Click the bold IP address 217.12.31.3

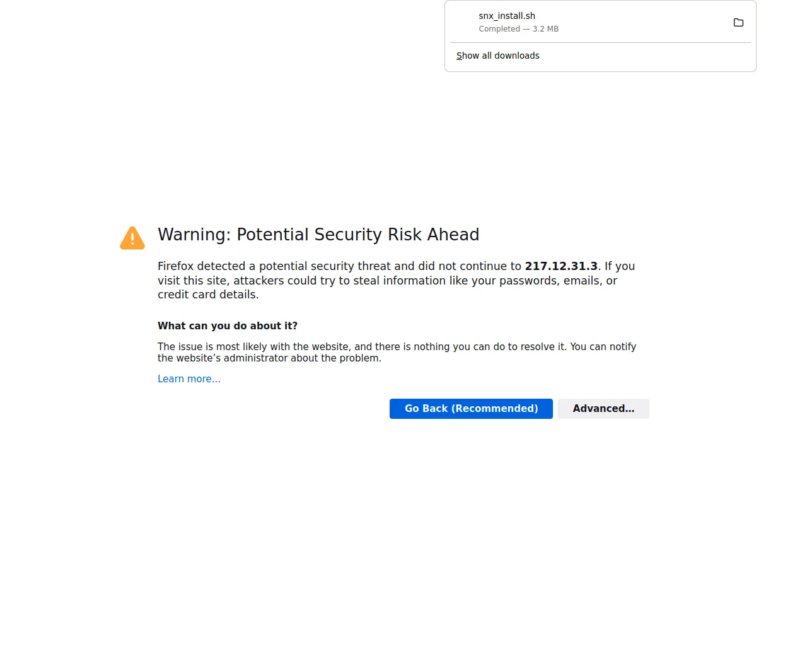(x=561, y=266)
